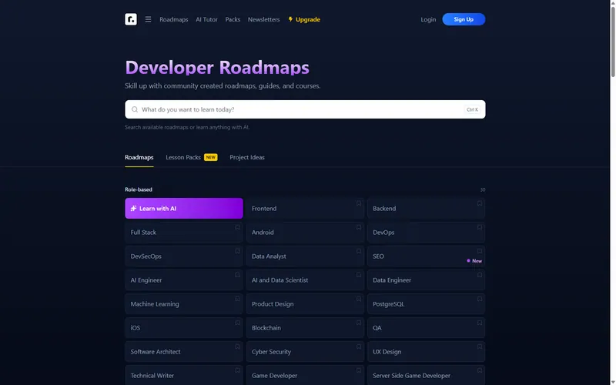Open the UX Design roadmap
616x385 pixels.
coord(426,352)
